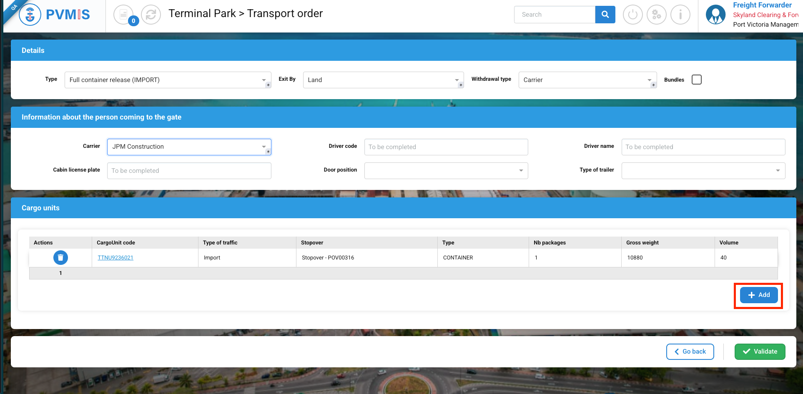Click the Add cargo unit button
This screenshot has height=394, width=803.
tap(758, 295)
